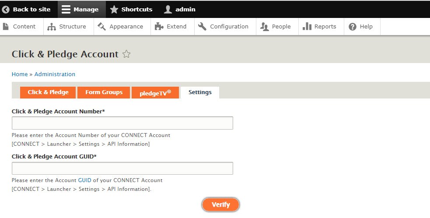Open Shortcuts via the star icon
The height and width of the screenshot is (218, 430).
coord(114,9)
